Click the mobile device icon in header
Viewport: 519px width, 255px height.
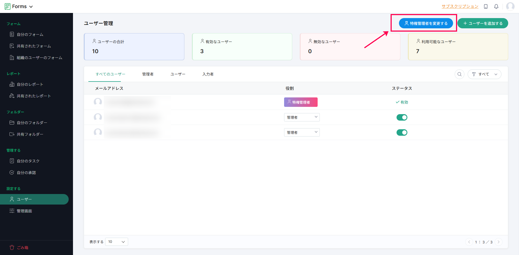485,6
